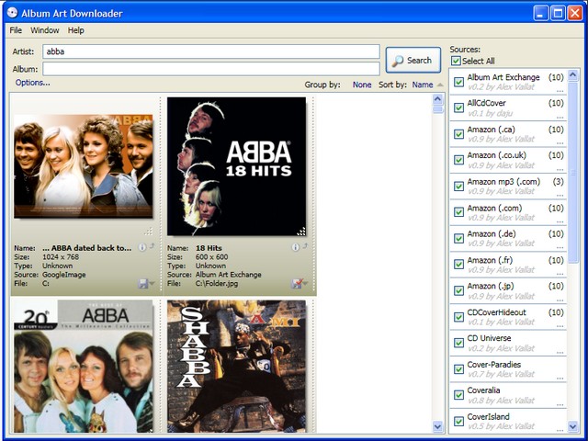Uncheck the AllCdCover source
This screenshot has height=441, width=588.
(458, 108)
